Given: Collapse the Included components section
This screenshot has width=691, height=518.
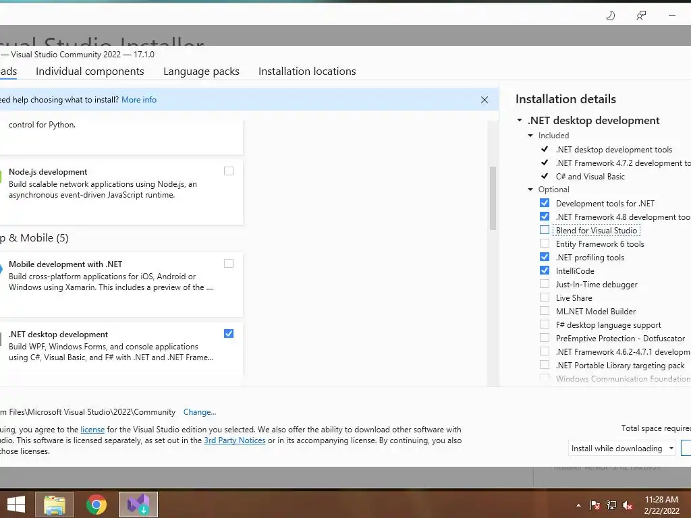Looking at the screenshot, I should [x=530, y=136].
